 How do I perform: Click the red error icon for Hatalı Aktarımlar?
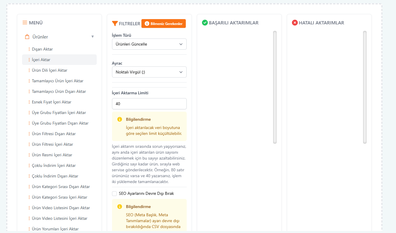coord(295,23)
